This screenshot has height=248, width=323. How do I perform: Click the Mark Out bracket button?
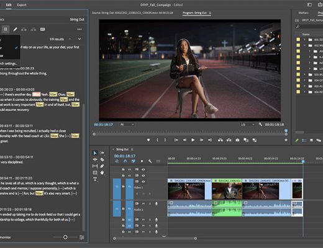pos(165,140)
